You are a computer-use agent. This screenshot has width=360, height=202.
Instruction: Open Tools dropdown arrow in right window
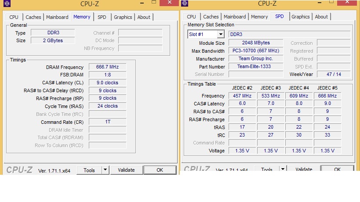coord(283,169)
